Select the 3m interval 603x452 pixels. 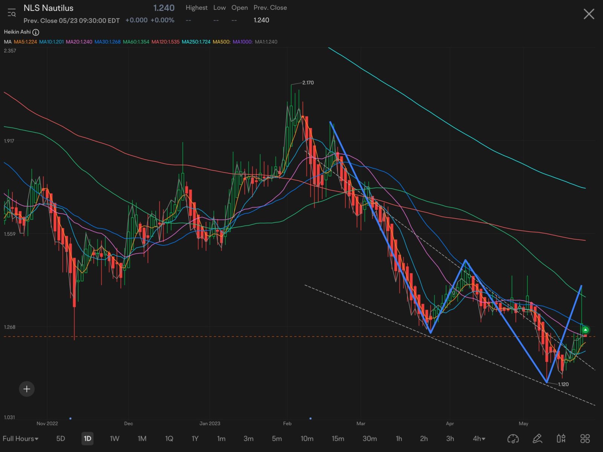tap(248, 438)
